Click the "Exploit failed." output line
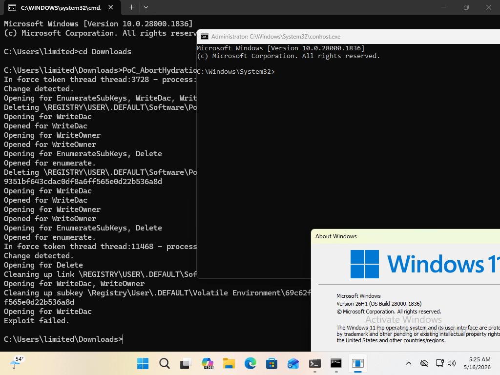Screen dimensions: 500x375 pyautogui.click(x=36, y=321)
